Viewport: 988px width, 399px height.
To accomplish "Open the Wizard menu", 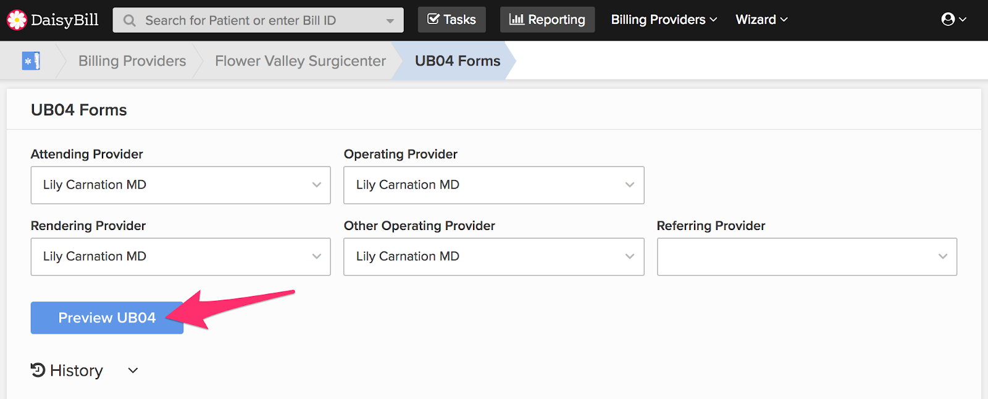I will [761, 20].
